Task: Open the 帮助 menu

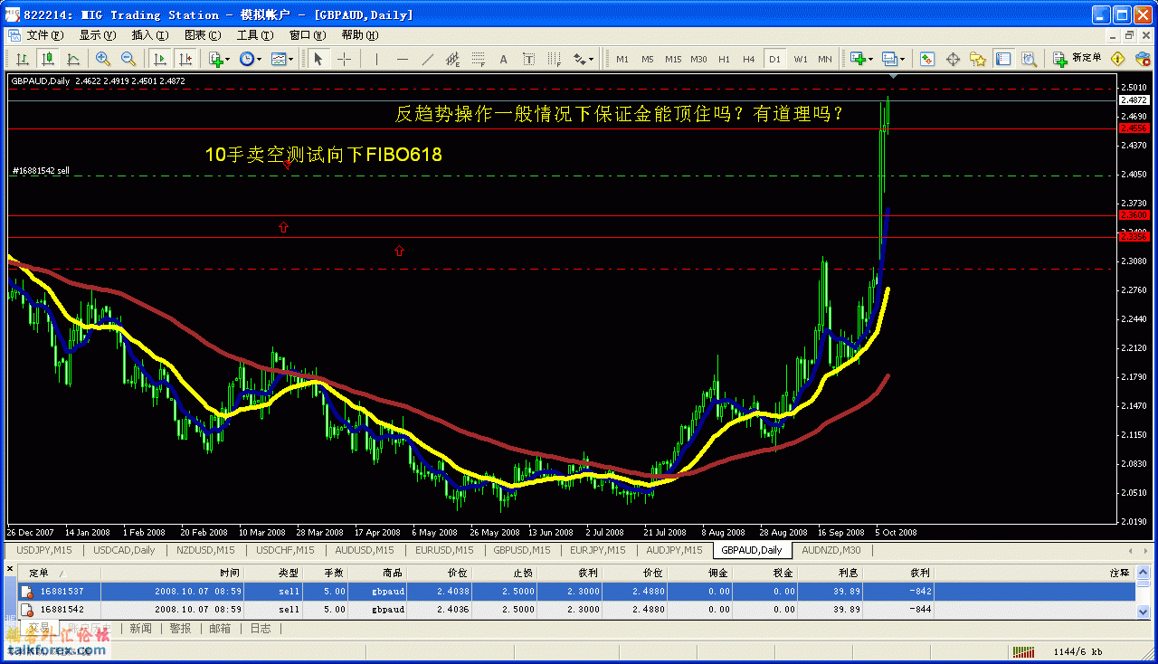Action: (359, 35)
